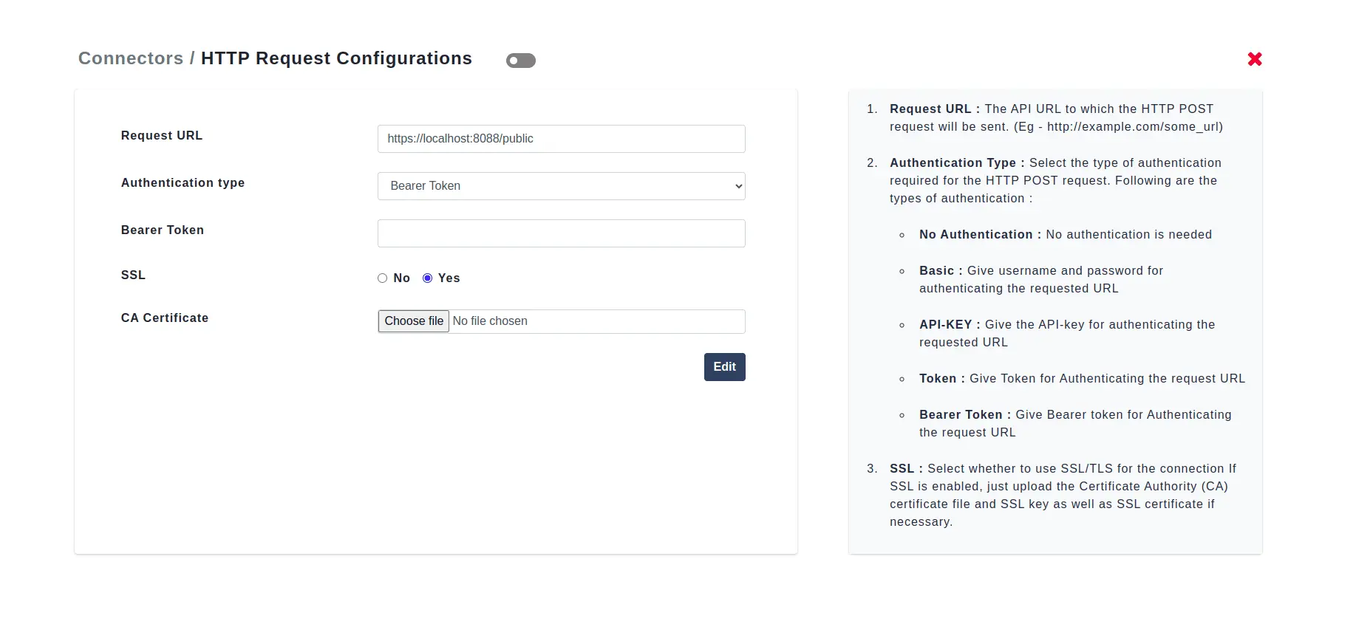Click the 'Authentication type' field label
The image size is (1356, 627).
point(183,183)
